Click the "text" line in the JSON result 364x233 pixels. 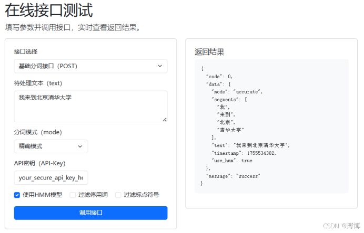251,145
